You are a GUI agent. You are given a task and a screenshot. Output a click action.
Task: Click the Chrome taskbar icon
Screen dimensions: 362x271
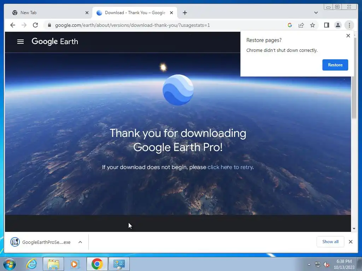pyautogui.click(x=97, y=264)
